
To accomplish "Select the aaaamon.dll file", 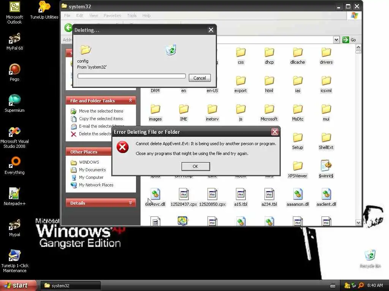I will pos(297,197).
